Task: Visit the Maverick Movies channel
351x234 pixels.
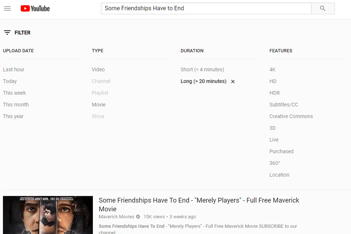Action: pyautogui.click(x=116, y=216)
